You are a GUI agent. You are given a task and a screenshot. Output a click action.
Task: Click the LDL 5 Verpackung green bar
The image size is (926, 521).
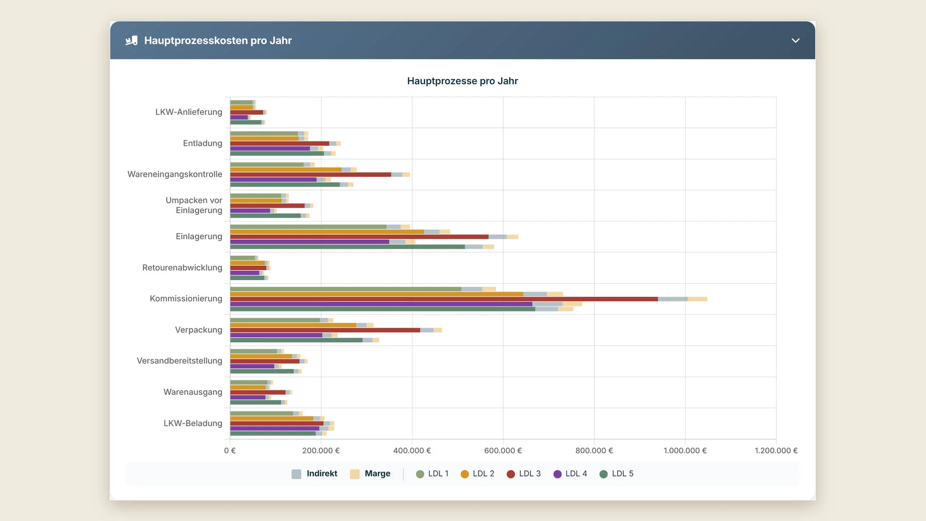tap(296, 340)
